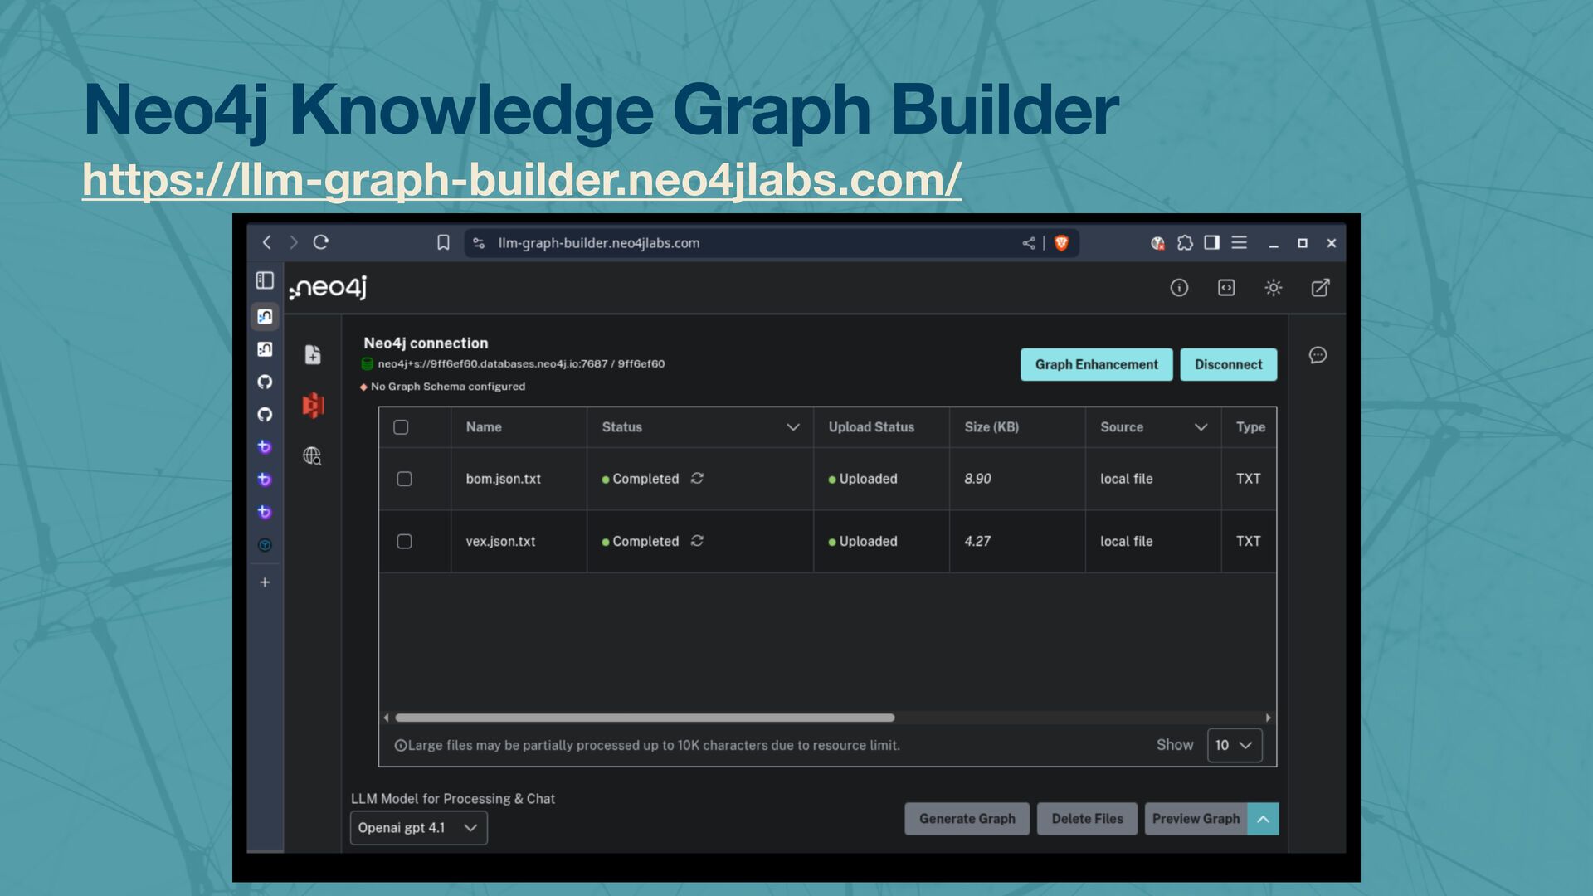Click the red Amazon S3 bucket icon
Screen dimensions: 1593x896
(x=313, y=405)
